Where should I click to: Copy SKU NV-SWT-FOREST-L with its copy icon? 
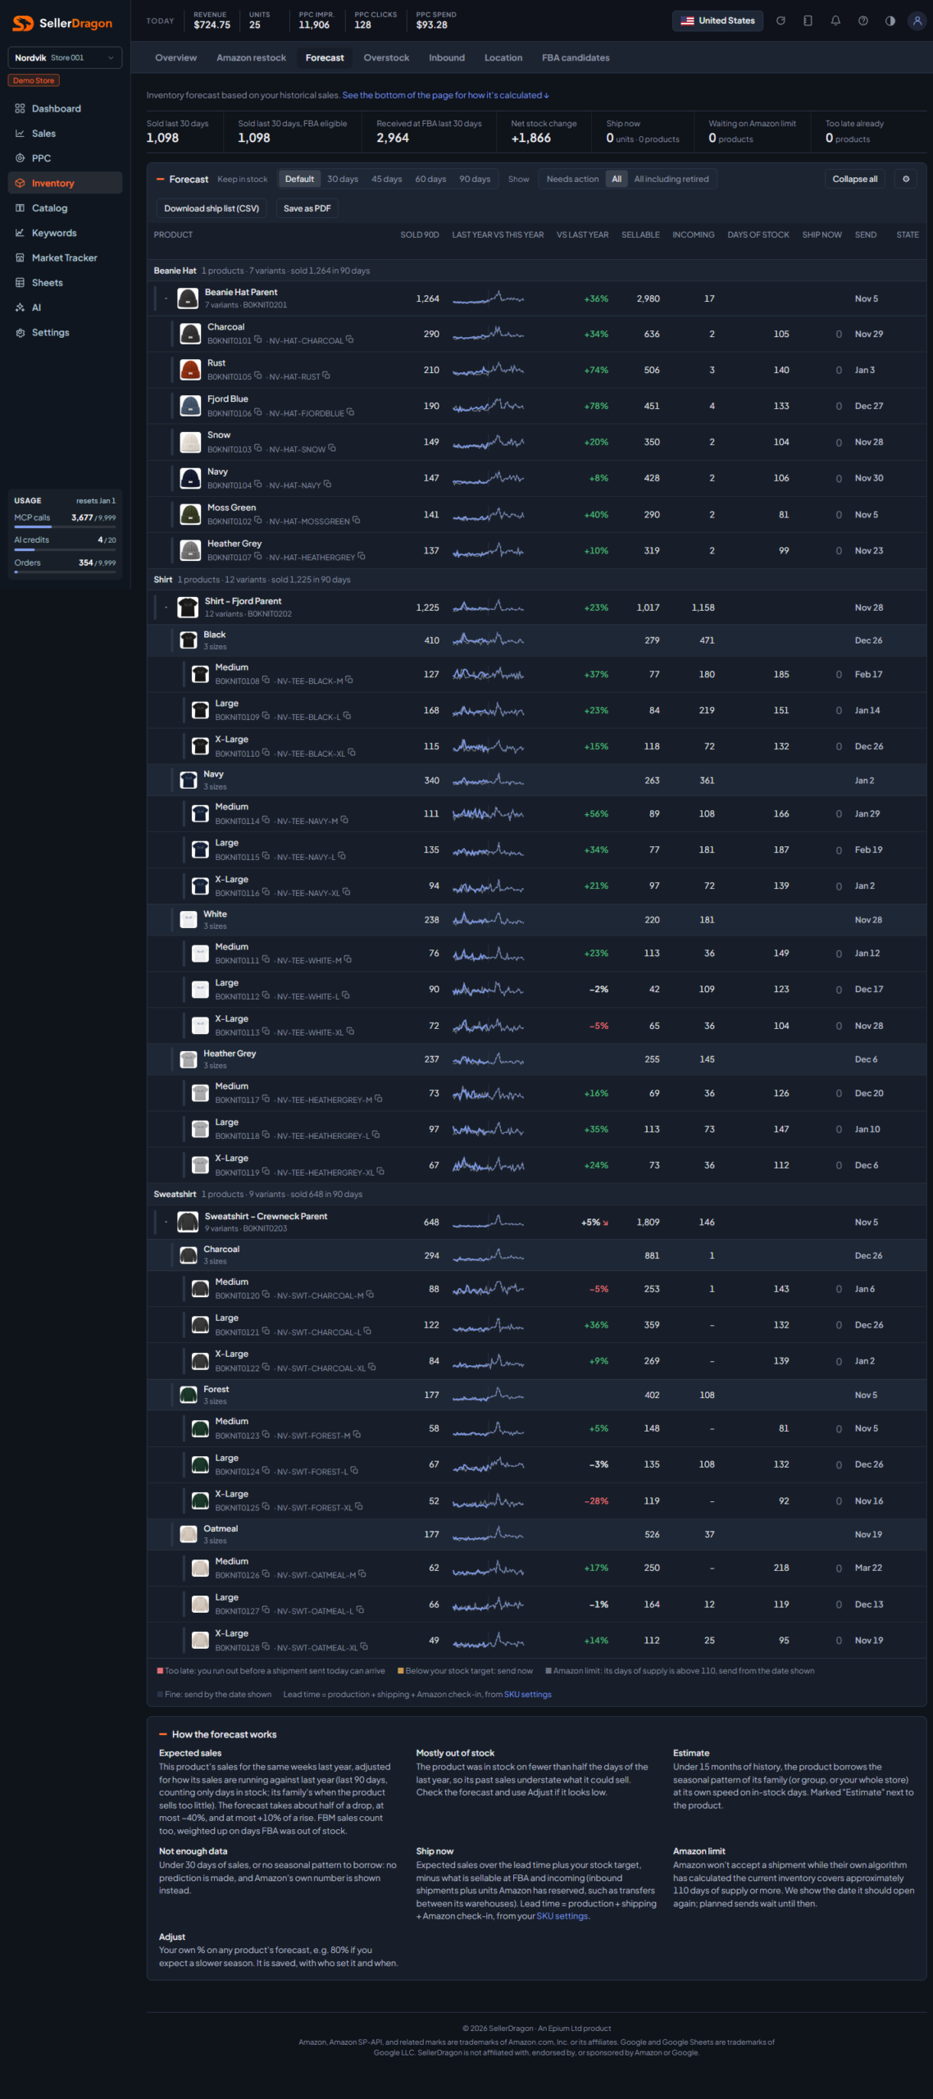coord(354,1470)
